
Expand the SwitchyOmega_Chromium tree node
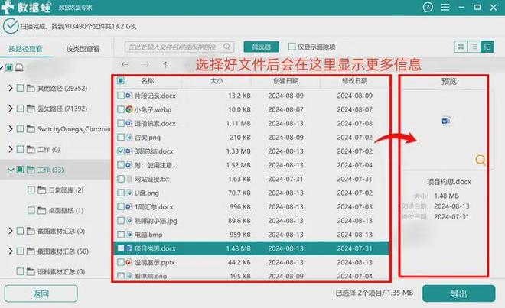[10, 129]
